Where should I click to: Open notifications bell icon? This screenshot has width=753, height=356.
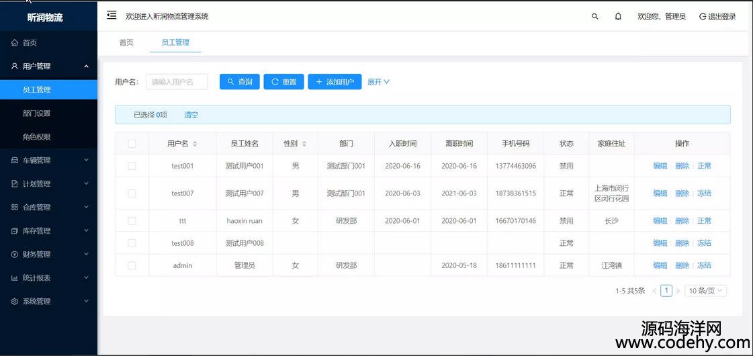point(618,17)
